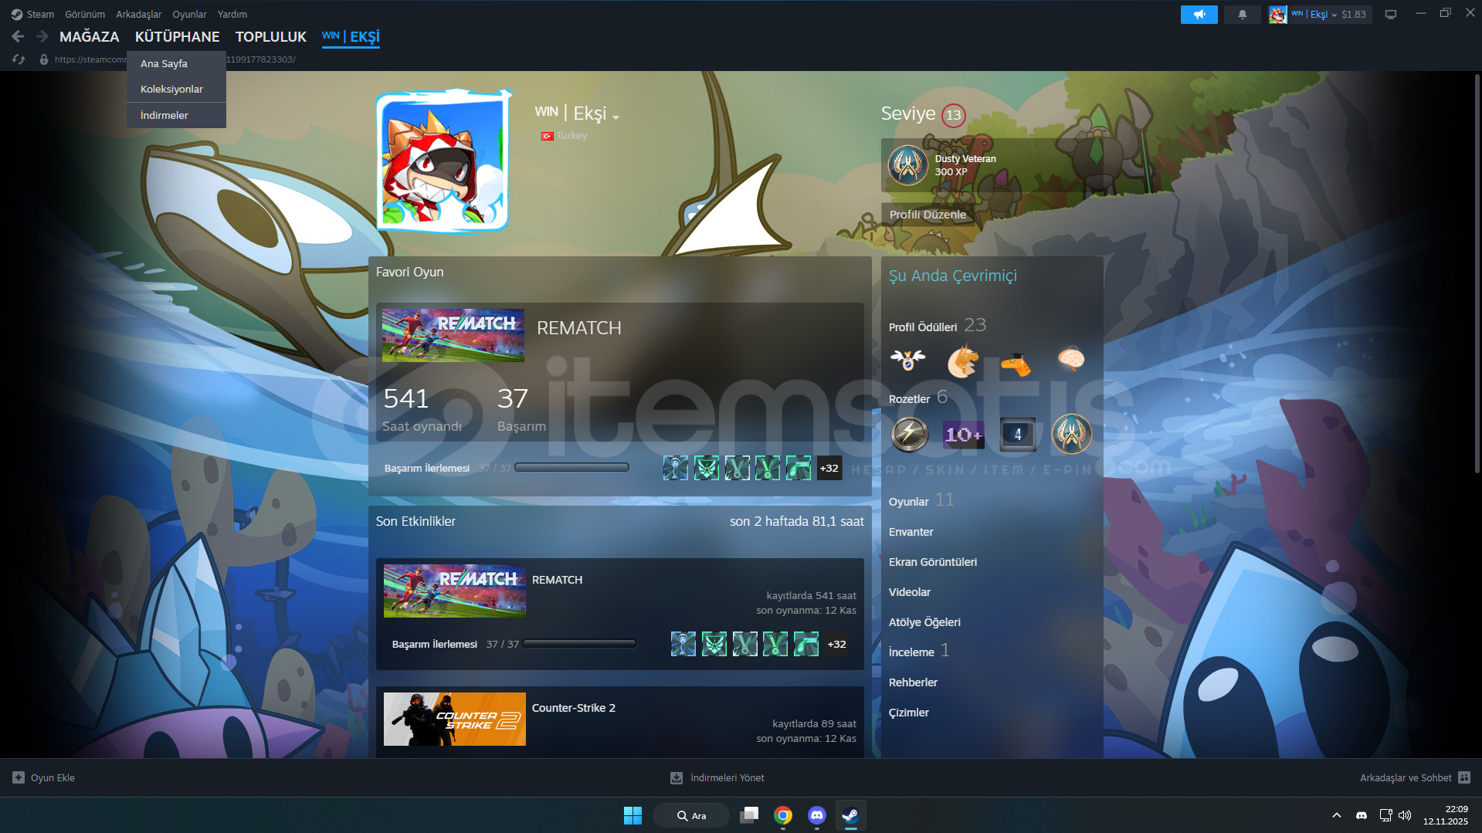This screenshot has width=1482, height=833.
Task: Open the Görünüm menu
Action: (x=85, y=14)
